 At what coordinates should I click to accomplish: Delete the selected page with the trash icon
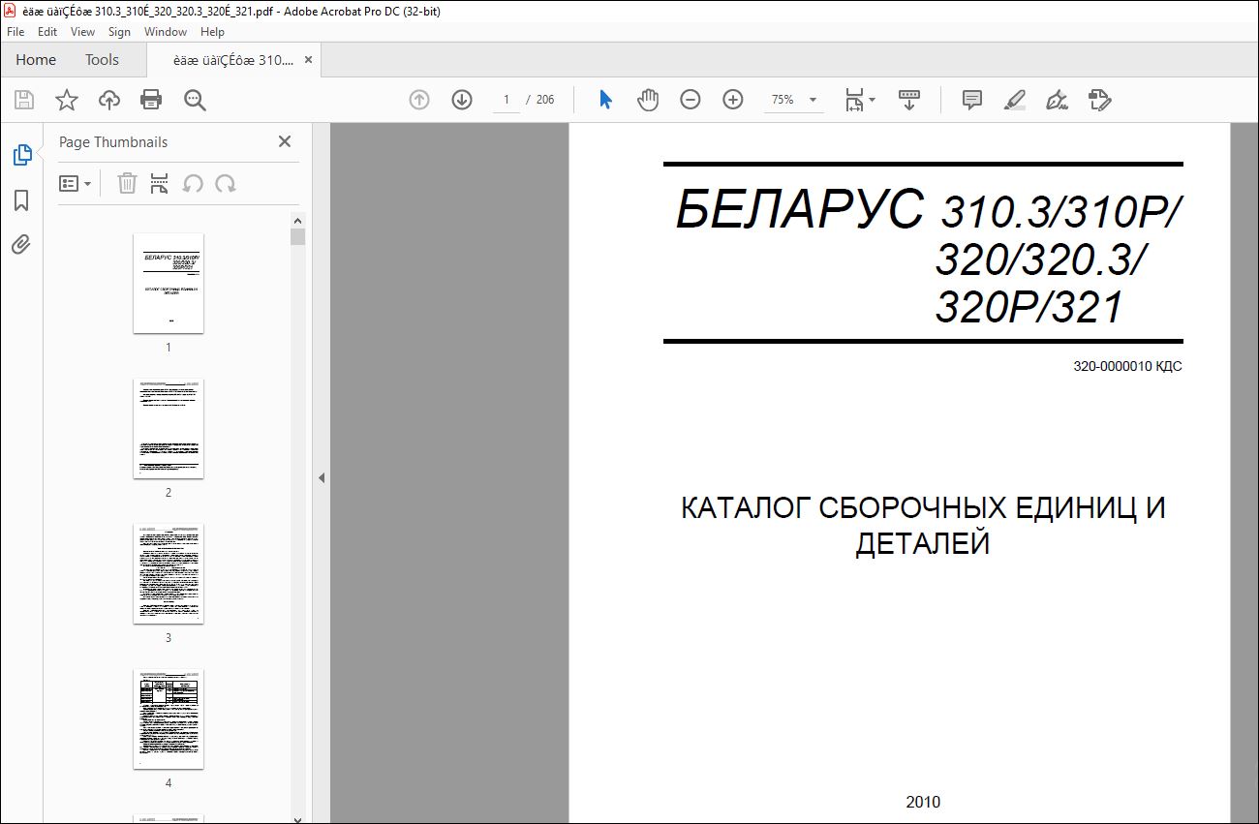pos(127,183)
